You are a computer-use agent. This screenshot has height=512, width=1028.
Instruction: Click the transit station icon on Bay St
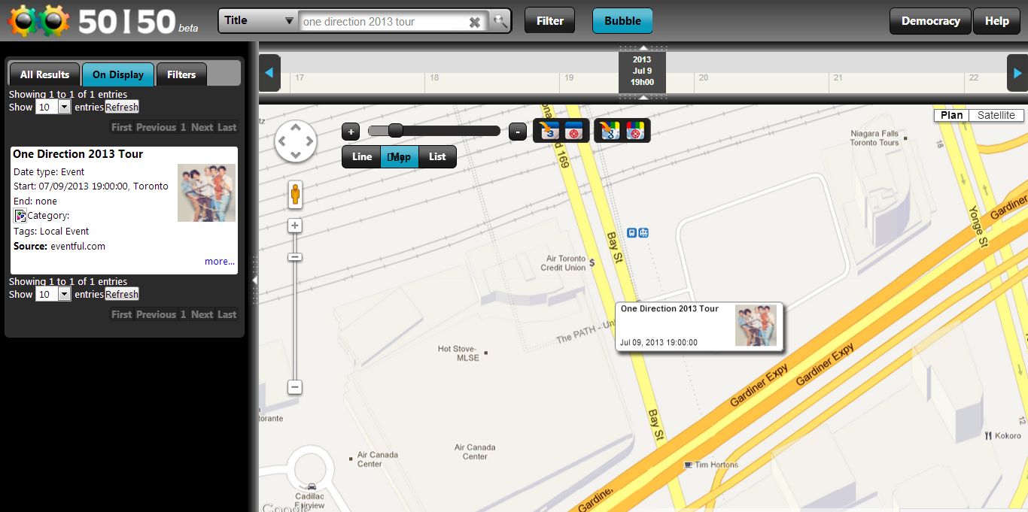click(x=638, y=233)
